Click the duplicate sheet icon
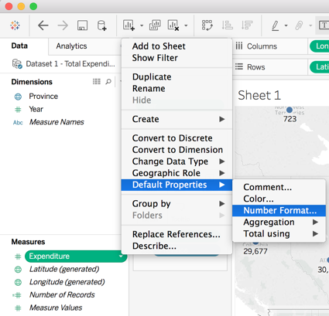The width and height of the screenshot is (329, 316). click(x=155, y=25)
